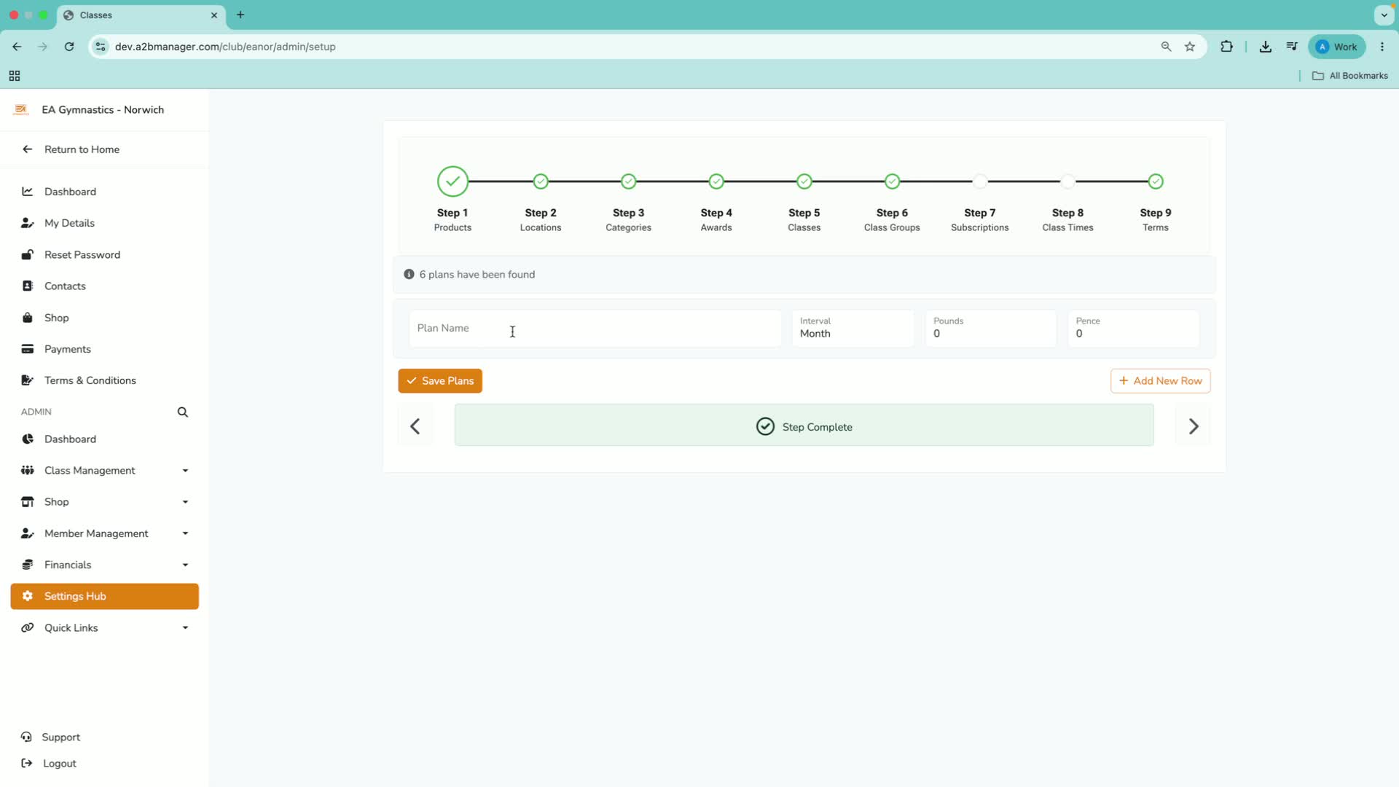Open browser extensions puzzle icon
The image size is (1399, 787).
pos(1227,47)
